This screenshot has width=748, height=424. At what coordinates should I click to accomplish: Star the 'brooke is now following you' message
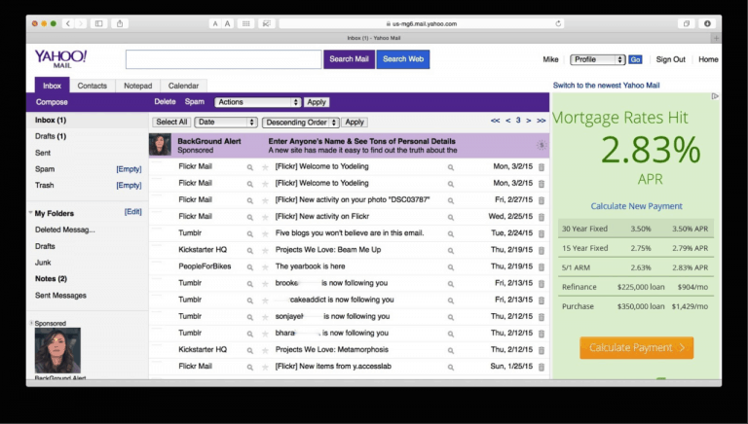pos(265,284)
